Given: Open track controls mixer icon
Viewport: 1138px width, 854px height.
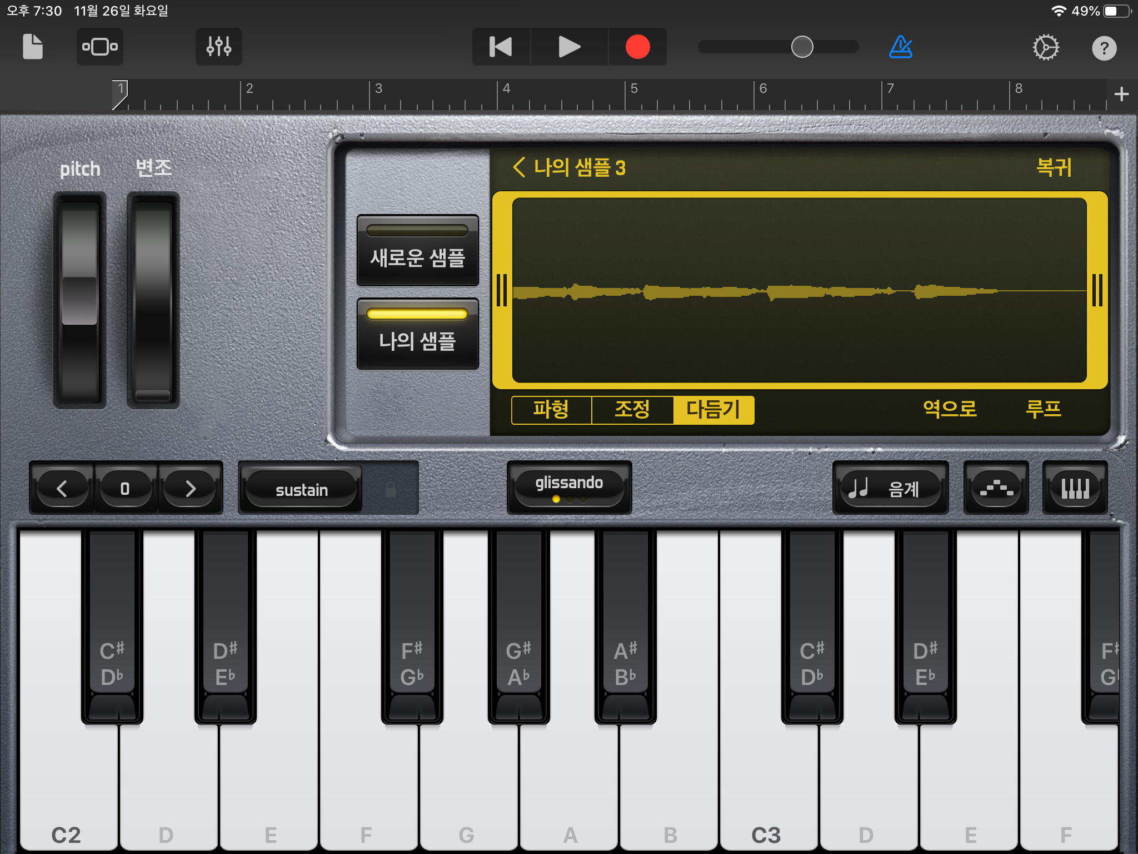Looking at the screenshot, I should tap(218, 47).
